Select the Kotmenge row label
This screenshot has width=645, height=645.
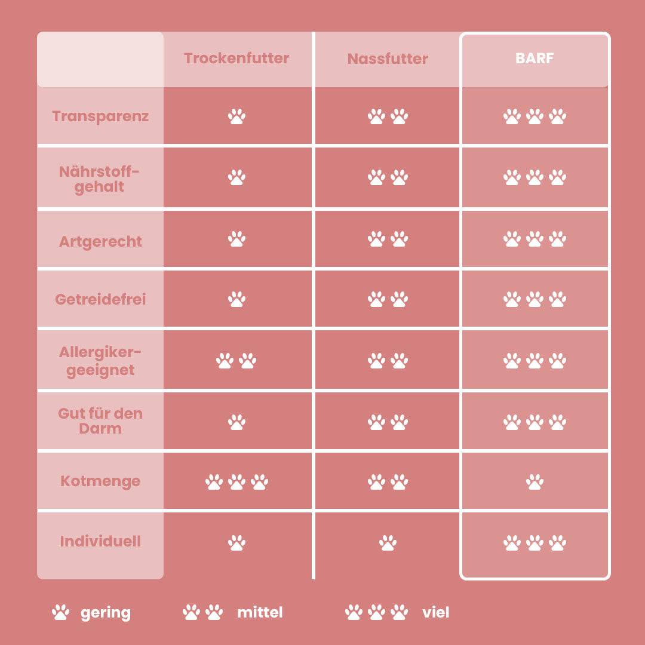(100, 481)
